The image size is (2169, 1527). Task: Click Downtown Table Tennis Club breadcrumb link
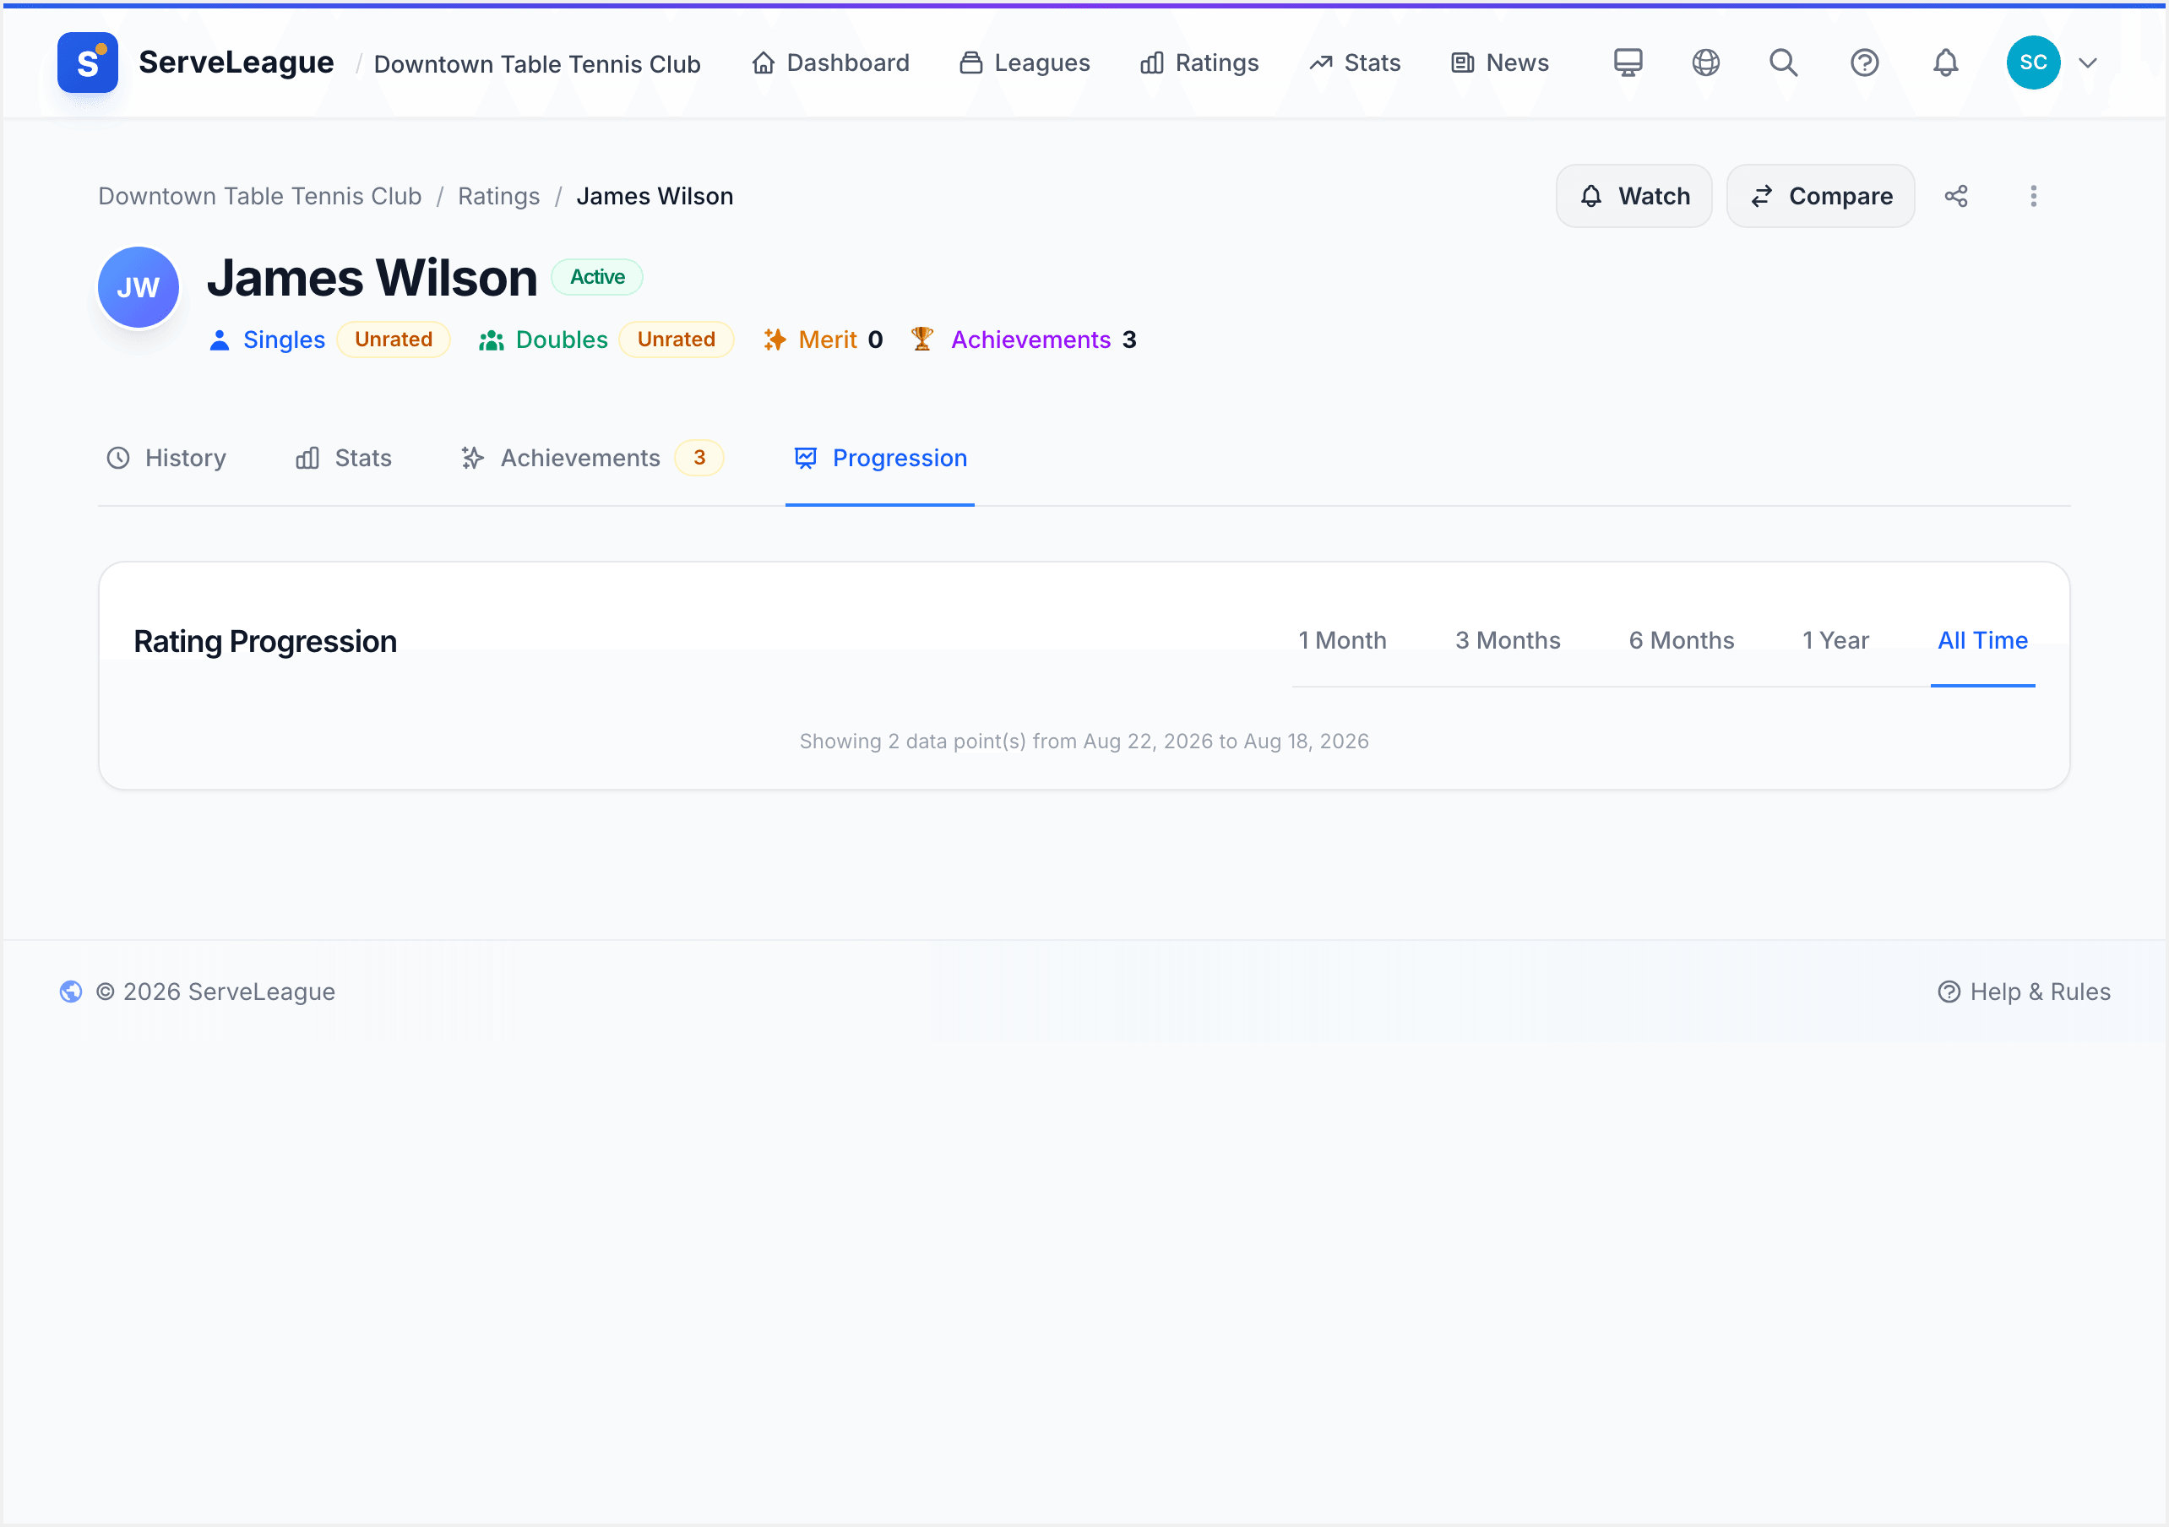(260, 196)
